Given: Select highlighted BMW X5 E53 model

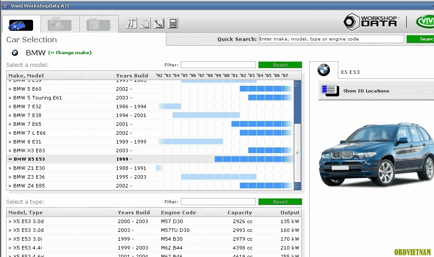Looking at the screenshot, I should (x=150, y=159).
